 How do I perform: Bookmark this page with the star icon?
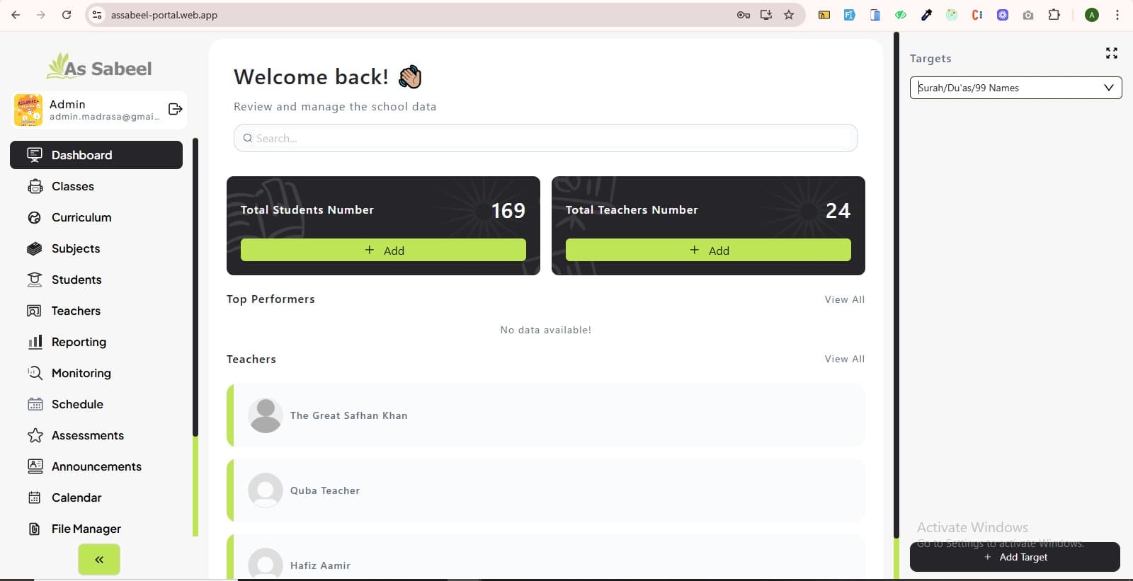tap(789, 15)
